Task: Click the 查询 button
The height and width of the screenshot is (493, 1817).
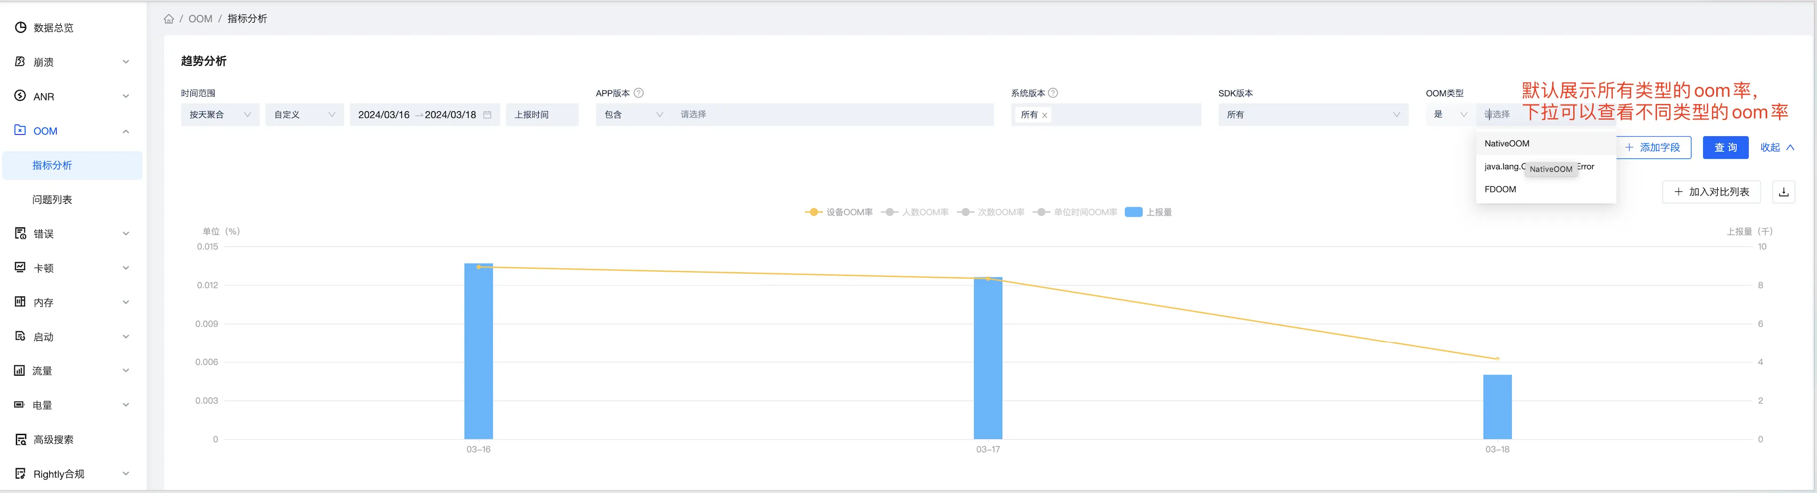Action: click(1725, 147)
